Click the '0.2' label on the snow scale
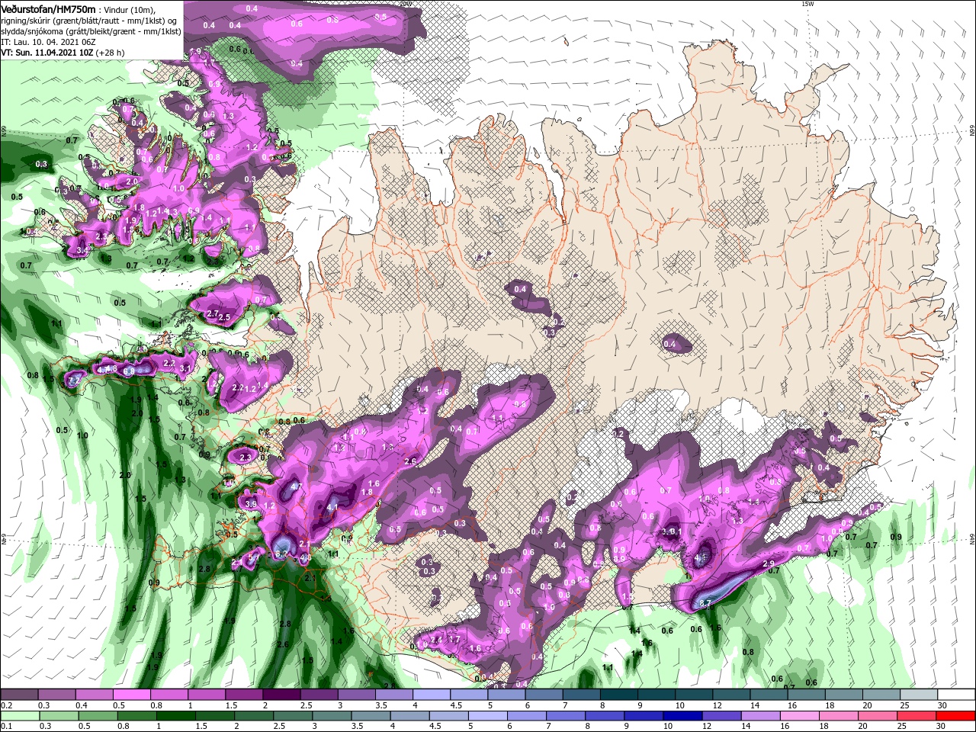This screenshot has width=976, height=732. click(x=7, y=705)
